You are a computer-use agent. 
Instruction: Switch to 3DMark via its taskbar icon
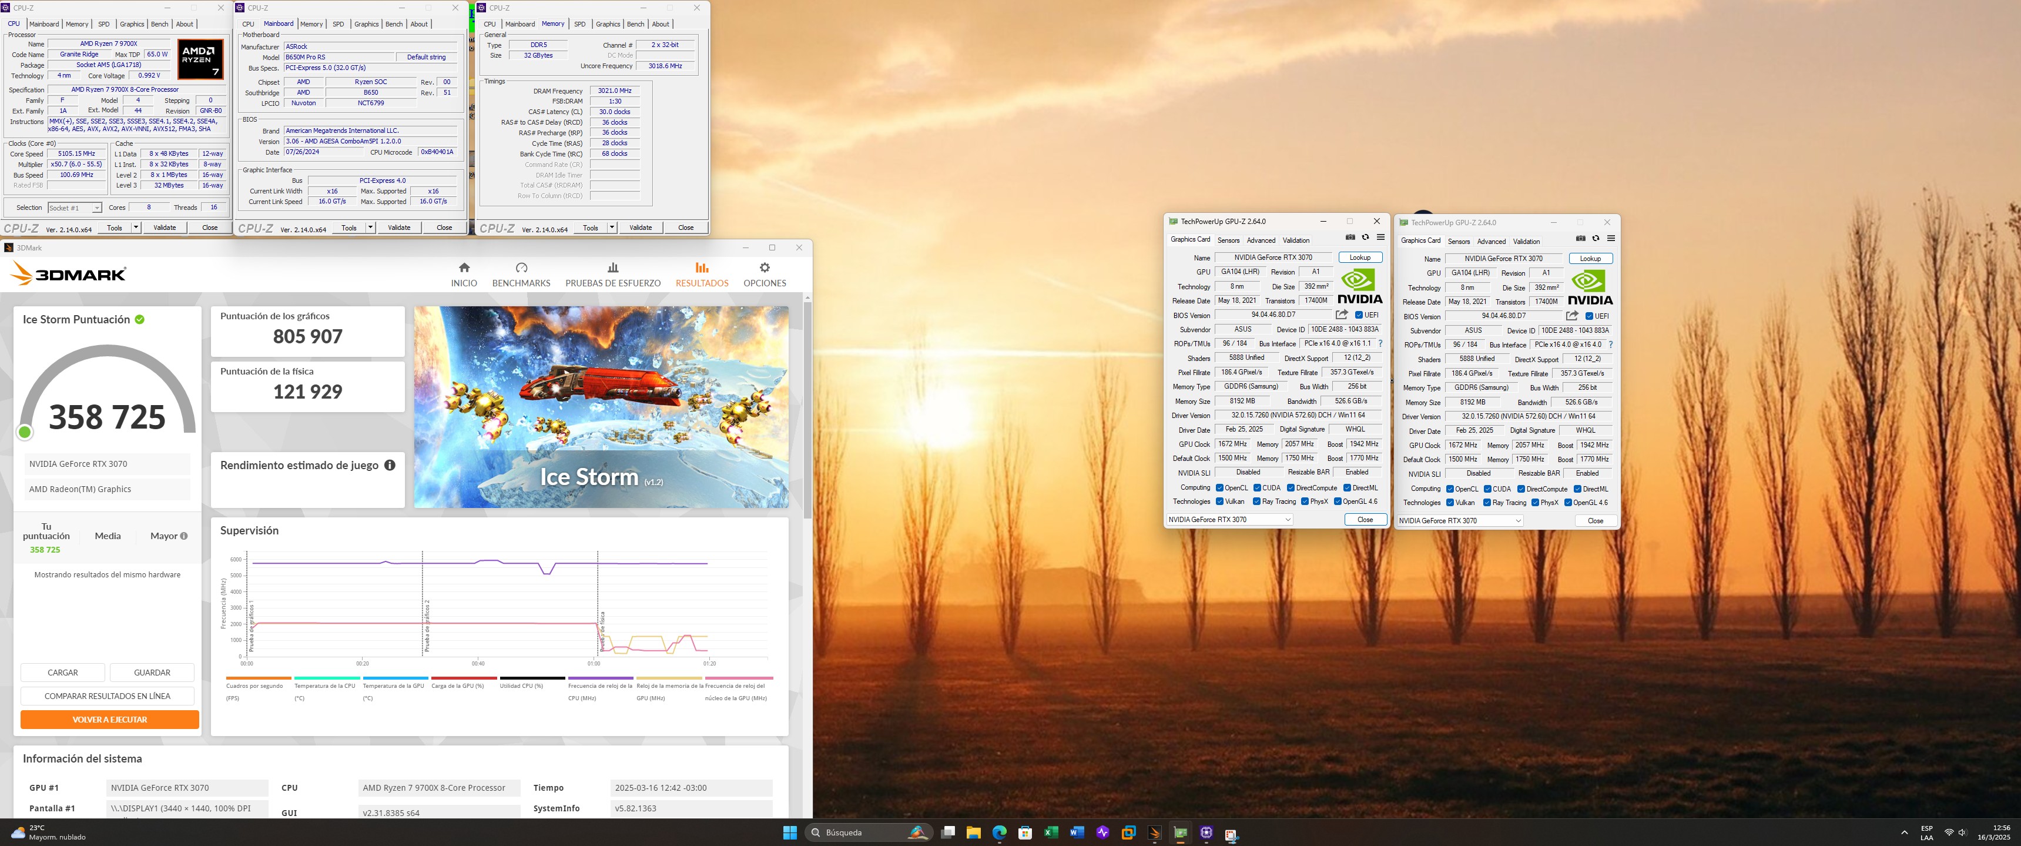pyautogui.click(x=1154, y=832)
